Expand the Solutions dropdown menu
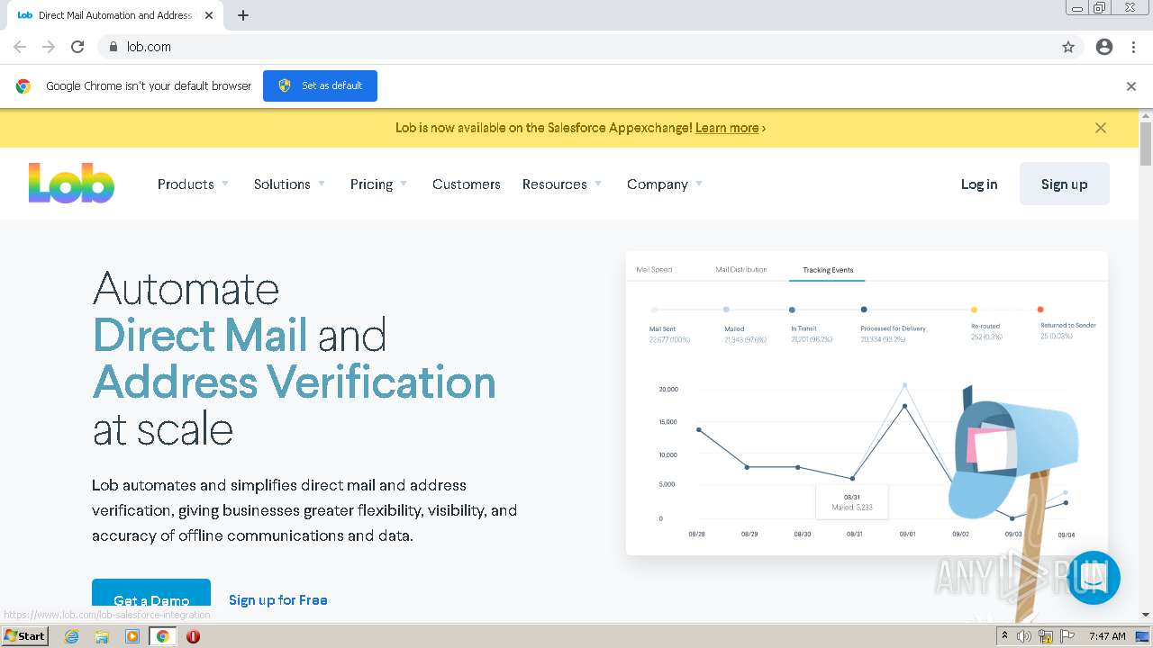 tap(289, 184)
